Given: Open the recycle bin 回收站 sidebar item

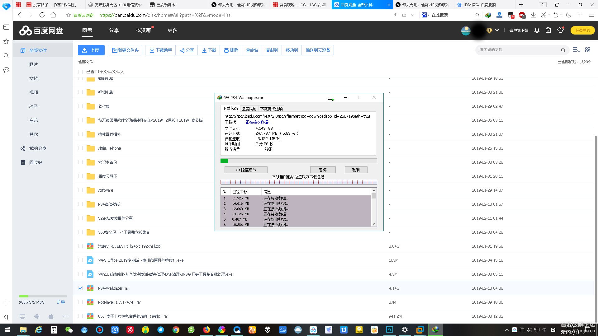Looking at the screenshot, I should pos(36,162).
